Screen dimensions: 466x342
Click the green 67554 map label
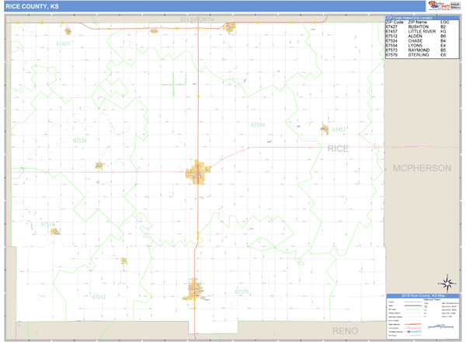point(258,125)
